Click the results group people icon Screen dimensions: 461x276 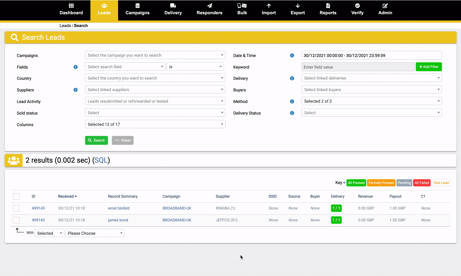pos(14,161)
